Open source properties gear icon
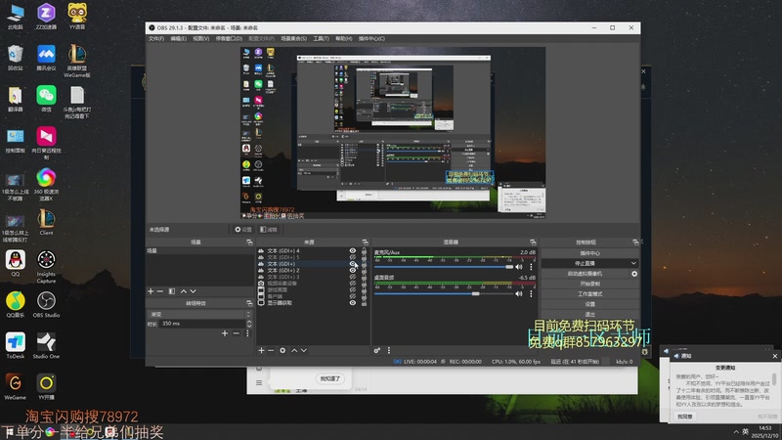Screen dimensions: 782x440 pos(282,350)
